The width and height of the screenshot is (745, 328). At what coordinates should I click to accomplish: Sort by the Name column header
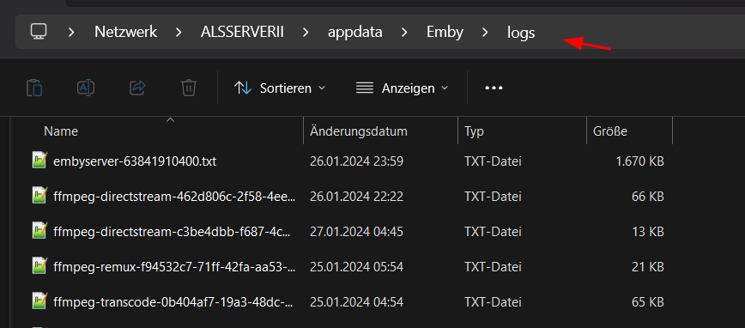(x=61, y=131)
